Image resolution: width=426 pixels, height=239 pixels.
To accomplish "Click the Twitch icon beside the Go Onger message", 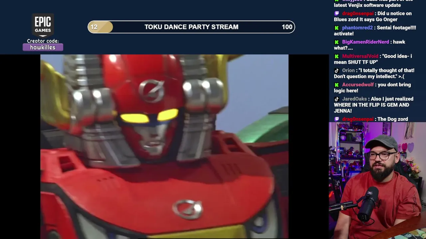I will (x=337, y=14).
